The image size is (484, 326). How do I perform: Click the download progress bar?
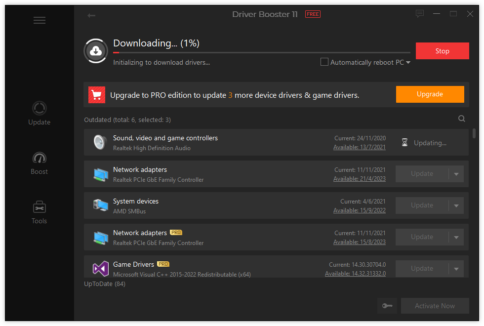262,52
